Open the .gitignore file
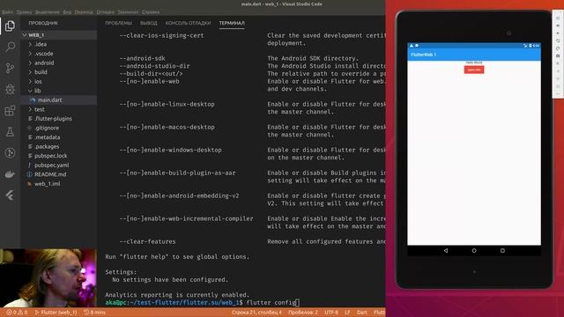This screenshot has height=317, width=564. tap(59, 128)
